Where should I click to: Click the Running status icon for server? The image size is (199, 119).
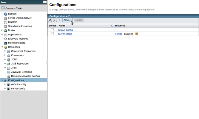click(x=137, y=34)
